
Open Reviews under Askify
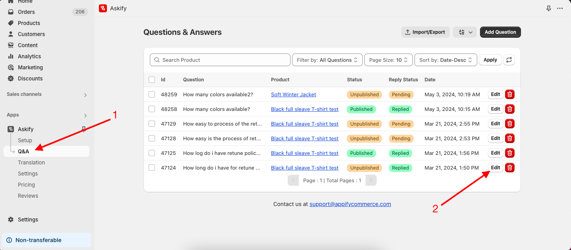click(28, 196)
